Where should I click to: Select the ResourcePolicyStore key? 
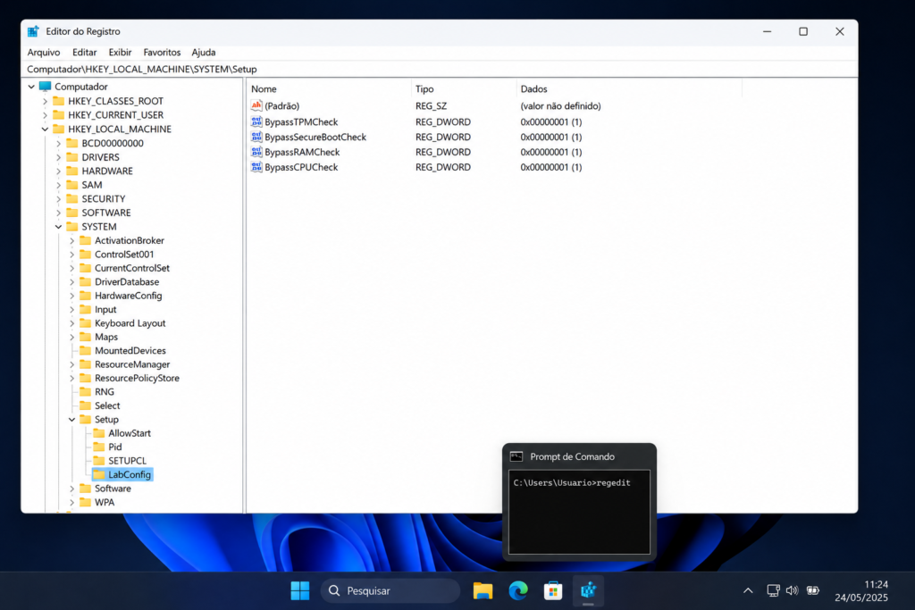point(137,378)
